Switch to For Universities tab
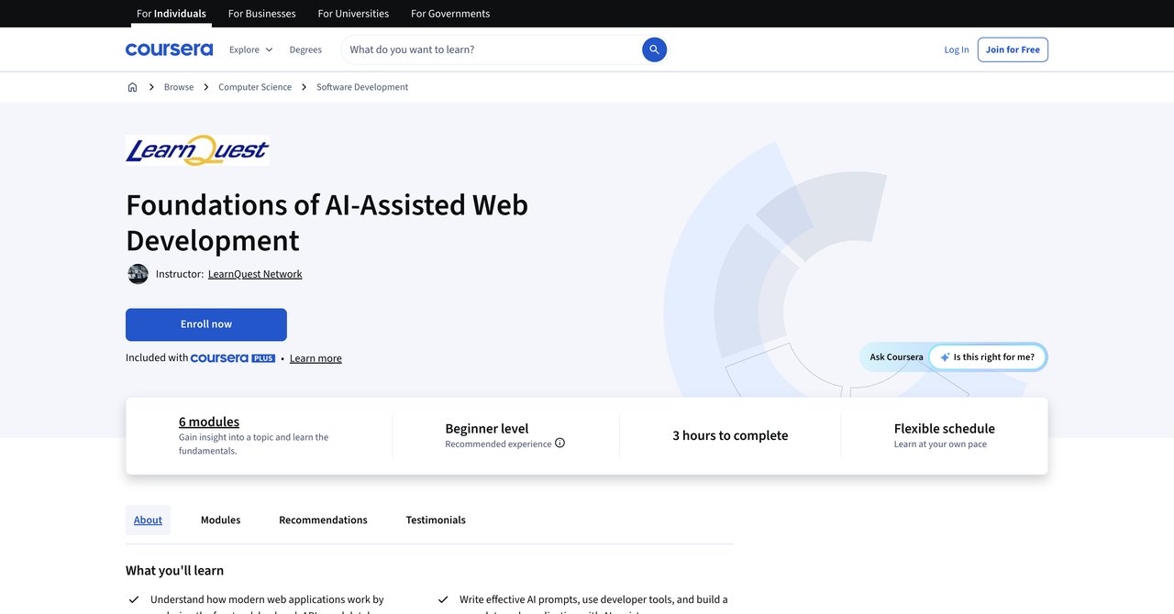This screenshot has height=614, width=1174. (x=353, y=14)
